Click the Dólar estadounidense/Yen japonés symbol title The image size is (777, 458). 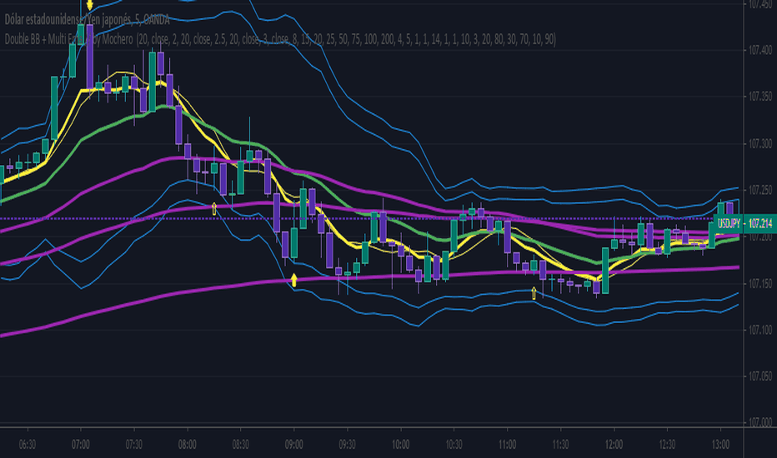(x=88, y=20)
